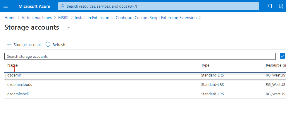Open the Directories and subscriptions filter icon
Screen dimensions: 286x136
coord(281,6)
